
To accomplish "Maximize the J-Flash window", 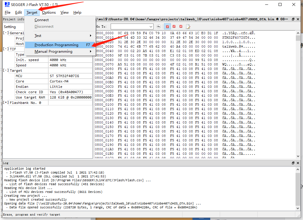I will click(280, 4).
